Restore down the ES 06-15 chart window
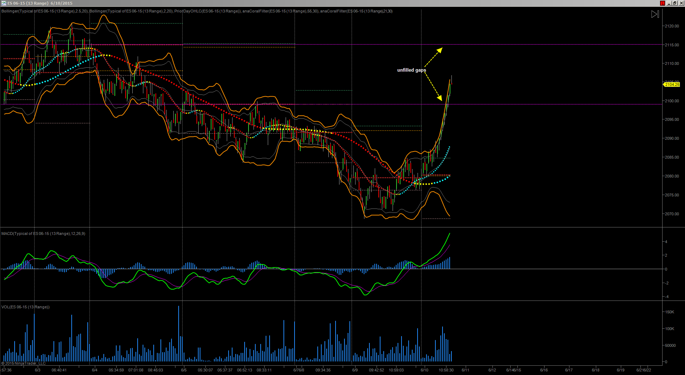 (675, 3)
